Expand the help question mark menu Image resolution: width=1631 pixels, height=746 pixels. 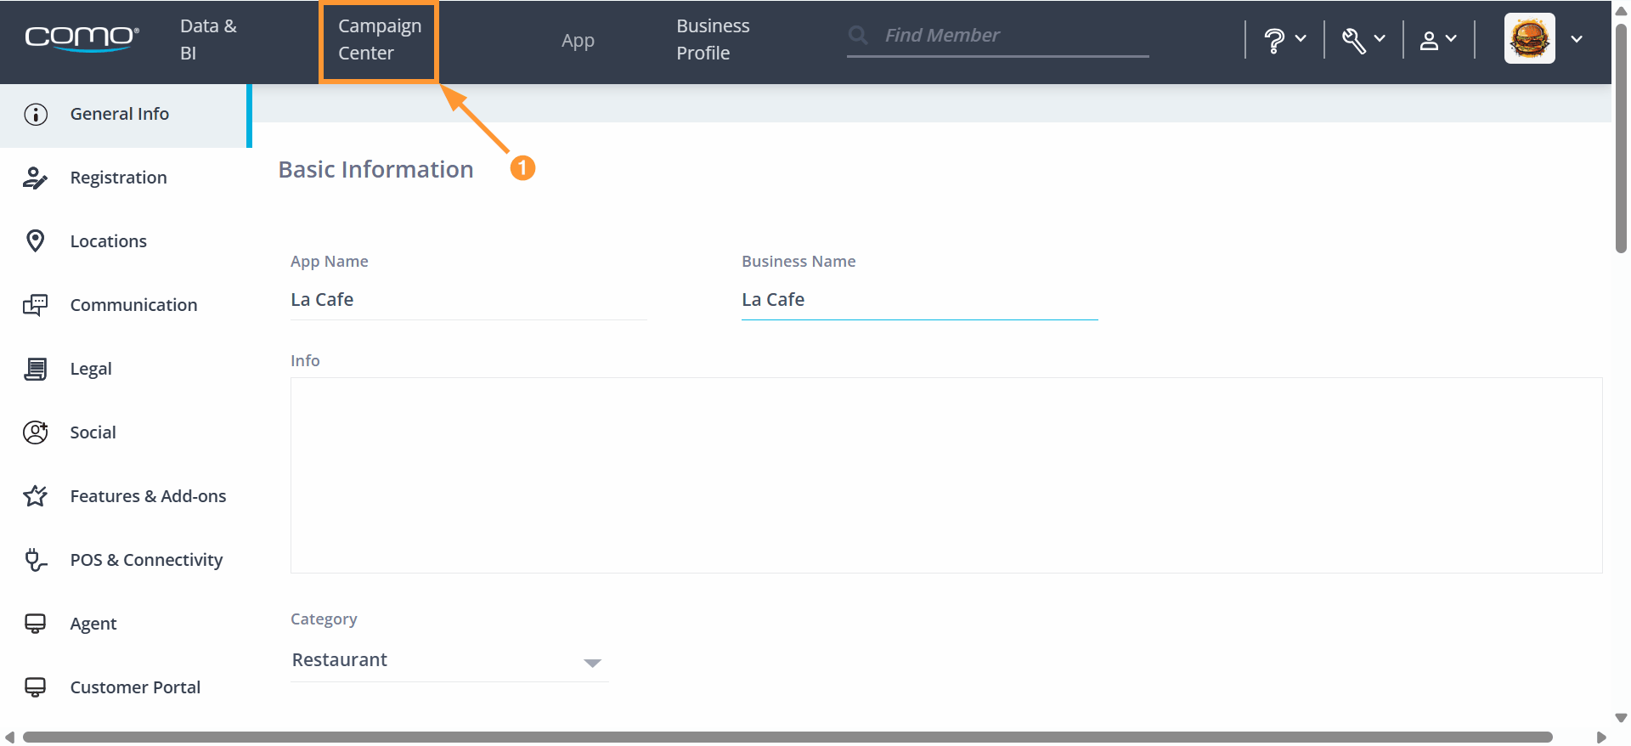pyautogui.click(x=1284, y=40)
